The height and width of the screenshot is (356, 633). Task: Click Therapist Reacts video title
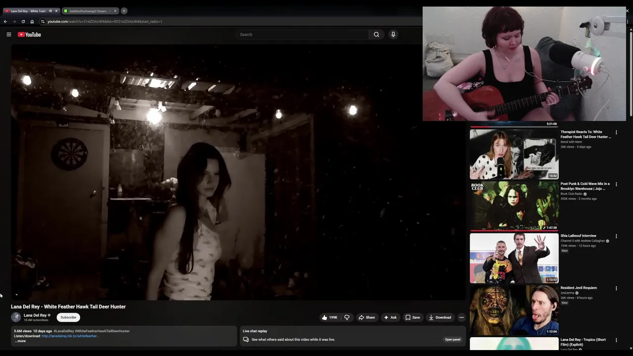[586, 134]
